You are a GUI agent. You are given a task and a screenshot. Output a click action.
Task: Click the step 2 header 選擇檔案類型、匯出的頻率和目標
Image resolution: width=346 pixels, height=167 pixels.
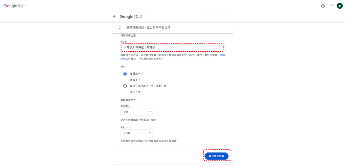point(173,28)
